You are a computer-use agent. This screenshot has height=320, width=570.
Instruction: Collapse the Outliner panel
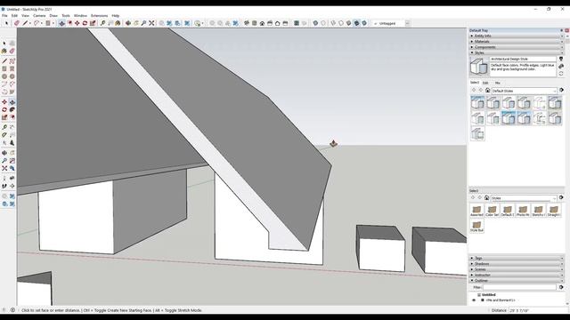(517, 281)
